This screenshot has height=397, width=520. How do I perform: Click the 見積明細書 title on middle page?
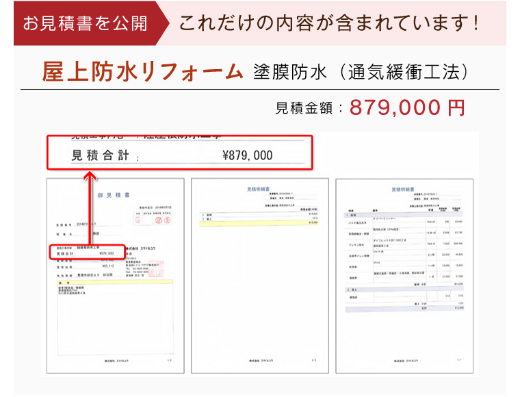click(259, 187)
